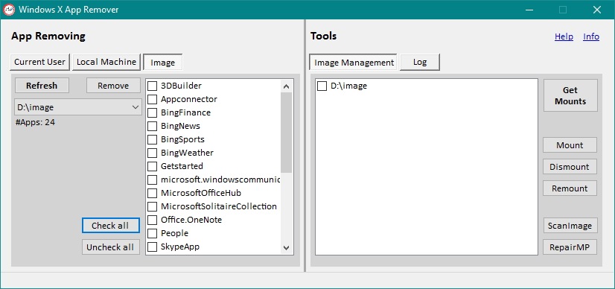Click the Remove button
Screen dimensions: 615x289
click(113, 86)
